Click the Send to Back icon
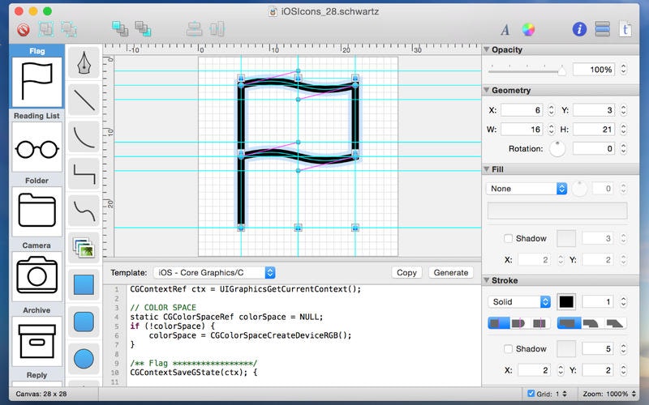Screen dimensions: 649x405 coord(143,29)
